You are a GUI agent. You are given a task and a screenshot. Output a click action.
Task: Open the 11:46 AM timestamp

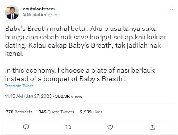pos(14,96)
